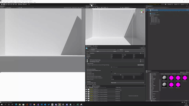Click the Play button
Image resolution: width=189 pixels, height=106 pixels.
click(91, 4)
